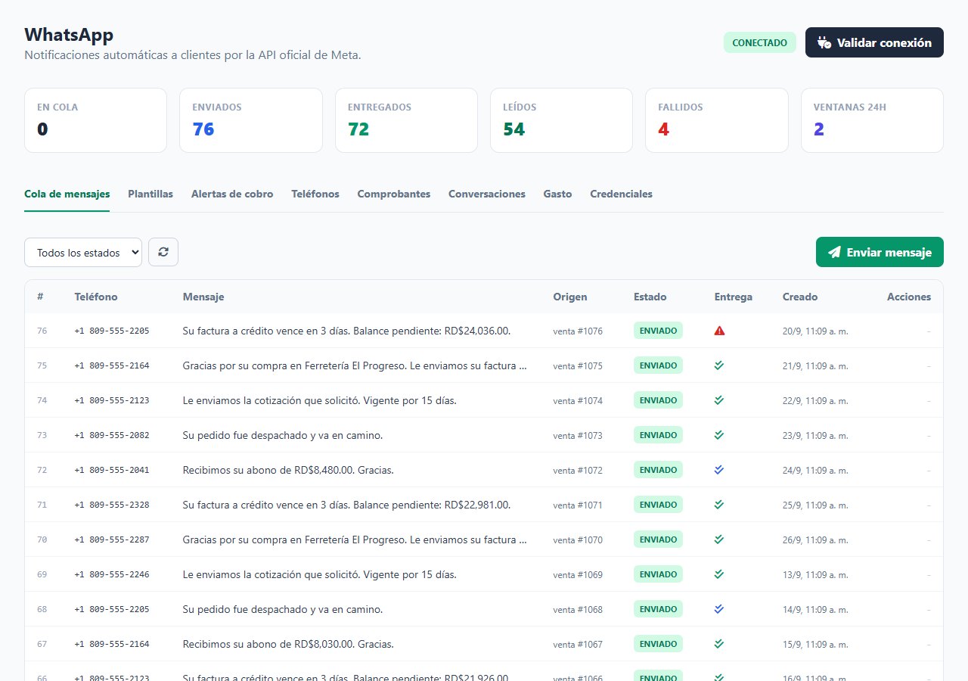Switch to the Plantillas tab
The image size is (968, 681).
(150, 194)
